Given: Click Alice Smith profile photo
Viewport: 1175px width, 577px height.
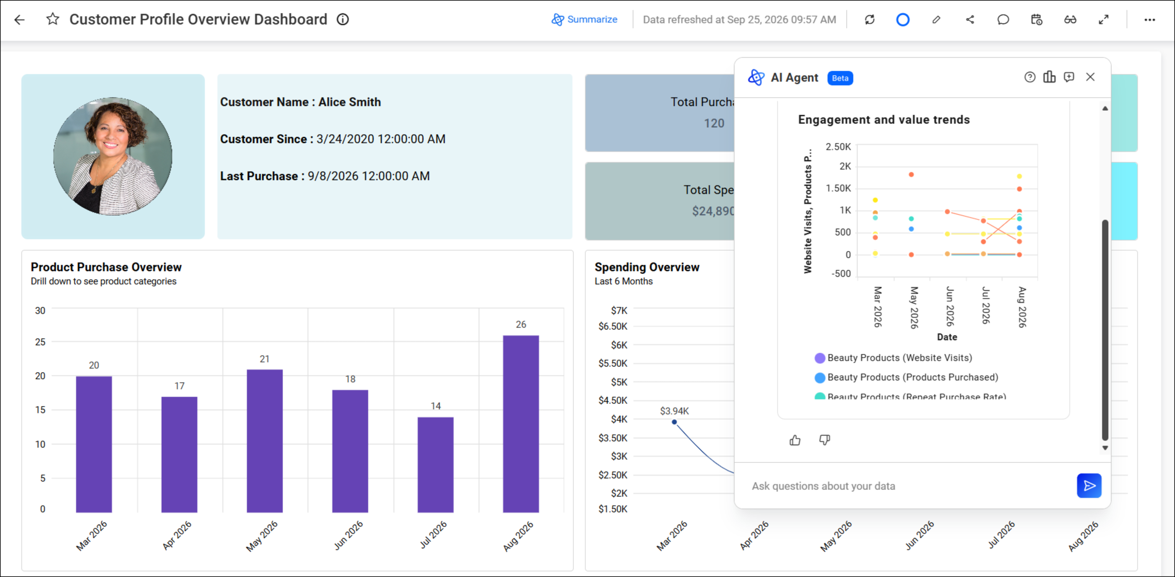Looking at the screenshot, I should [113, 156].
